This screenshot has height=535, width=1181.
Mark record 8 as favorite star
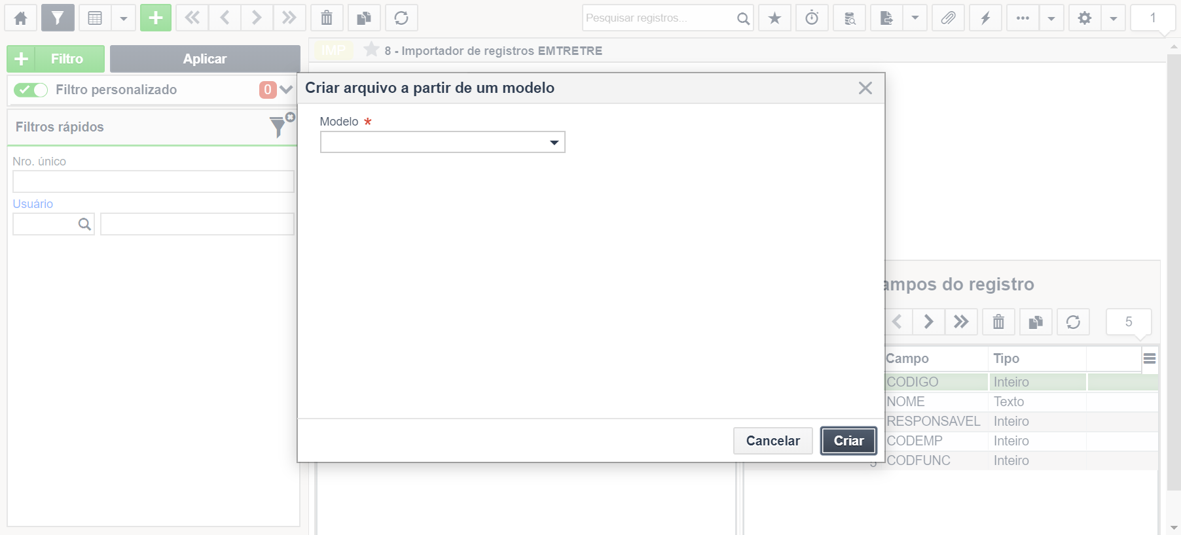[x=371, y=50]
